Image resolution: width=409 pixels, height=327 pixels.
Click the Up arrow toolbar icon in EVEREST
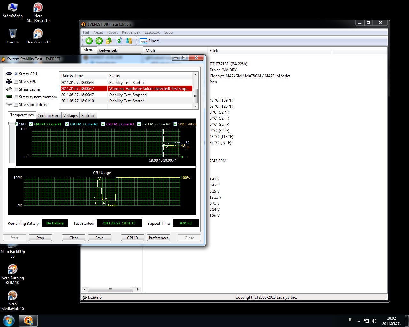pyautogui.click(x=109, y=41)
